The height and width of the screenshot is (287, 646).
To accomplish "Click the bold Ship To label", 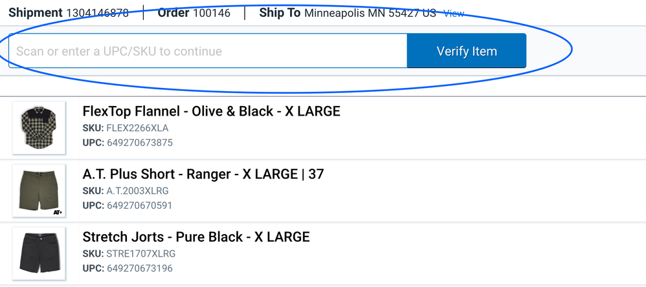I will [x=280, y=13].
